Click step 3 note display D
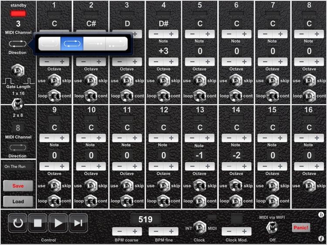The width and height of the screenshot is (327, 245). [127, 23]
